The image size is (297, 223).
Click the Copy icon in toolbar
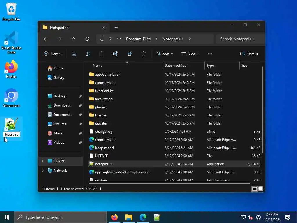pos(88,54)
